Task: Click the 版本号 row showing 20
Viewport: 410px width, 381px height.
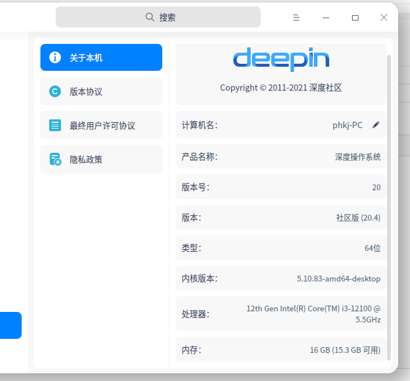Action: [281, 187]
